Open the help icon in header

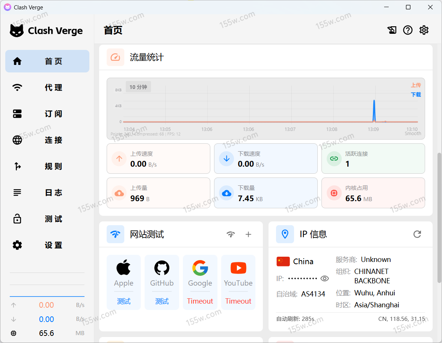tap(408, 30)
